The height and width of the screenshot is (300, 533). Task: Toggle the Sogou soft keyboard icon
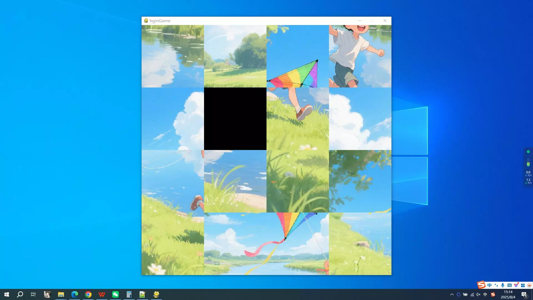tap(509, 285)
